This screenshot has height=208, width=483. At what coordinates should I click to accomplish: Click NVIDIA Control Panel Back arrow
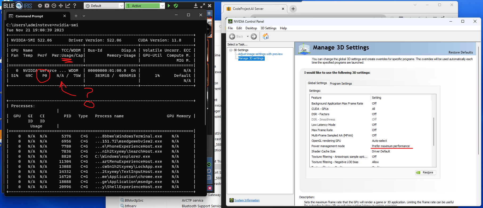click(232, 36)
